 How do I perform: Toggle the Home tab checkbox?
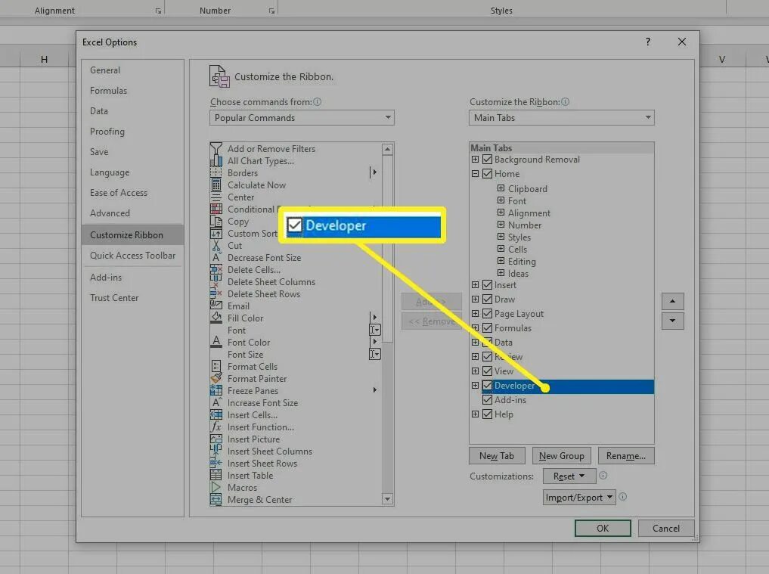click(x=487, y=174)
